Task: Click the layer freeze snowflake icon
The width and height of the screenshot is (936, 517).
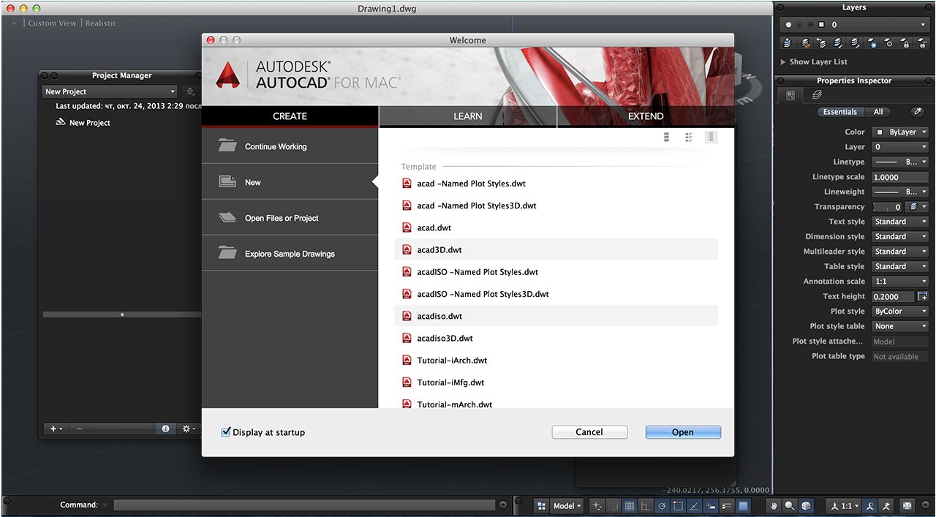Action: [x=873, y=44]
